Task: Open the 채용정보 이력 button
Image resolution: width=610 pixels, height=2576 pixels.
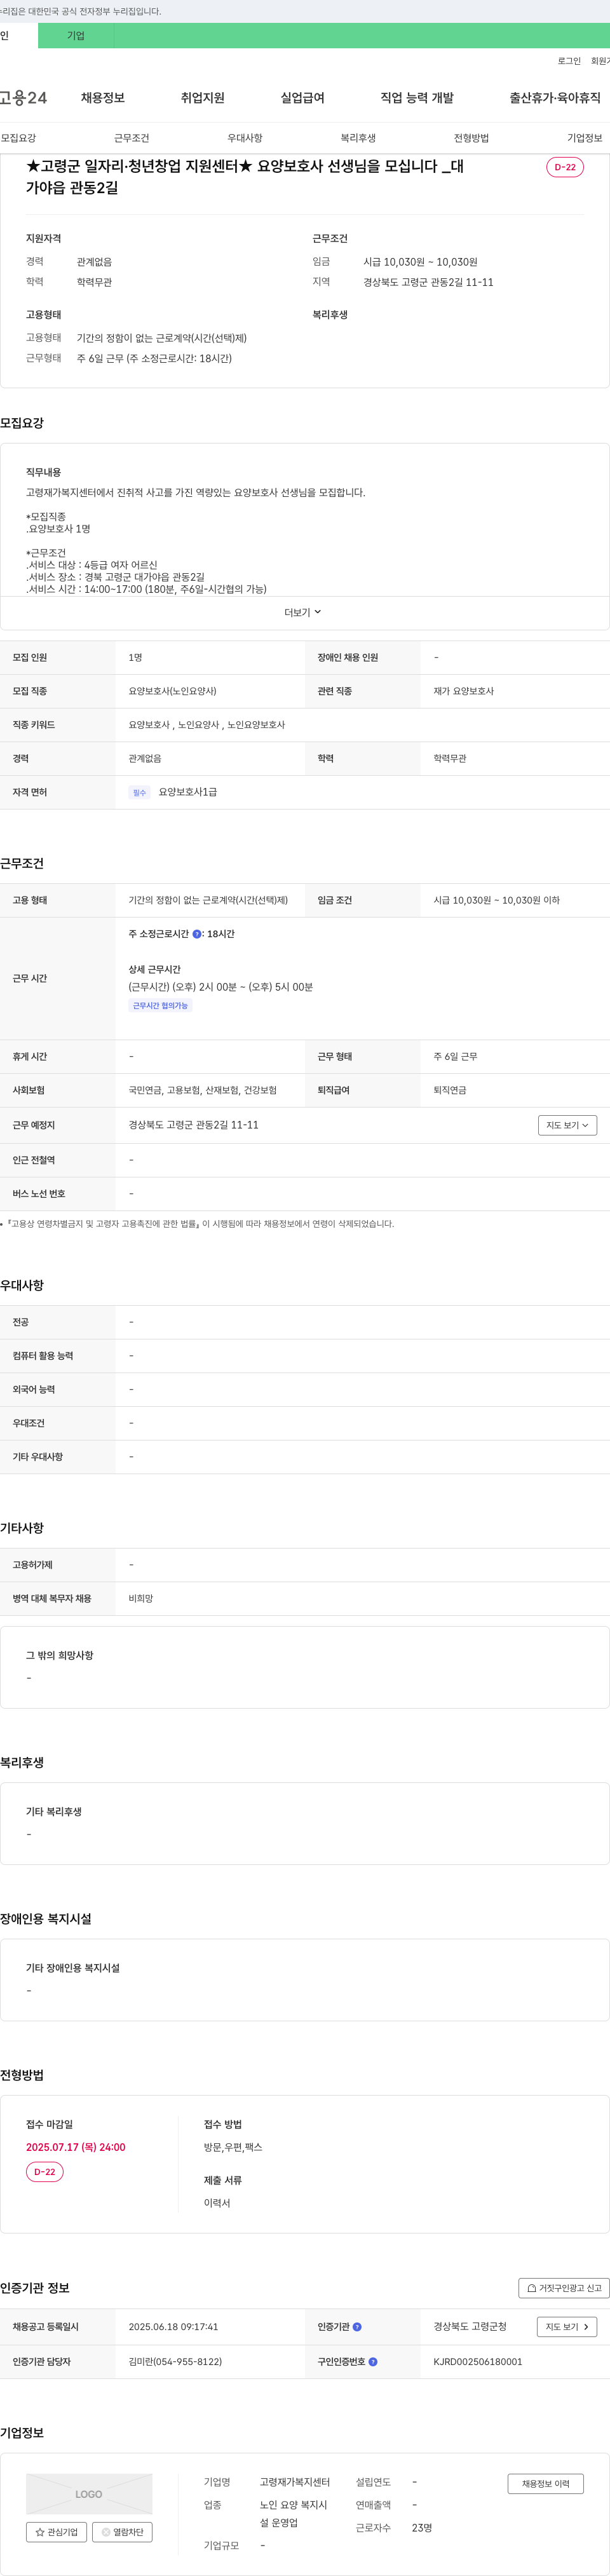Action: 545,2484
